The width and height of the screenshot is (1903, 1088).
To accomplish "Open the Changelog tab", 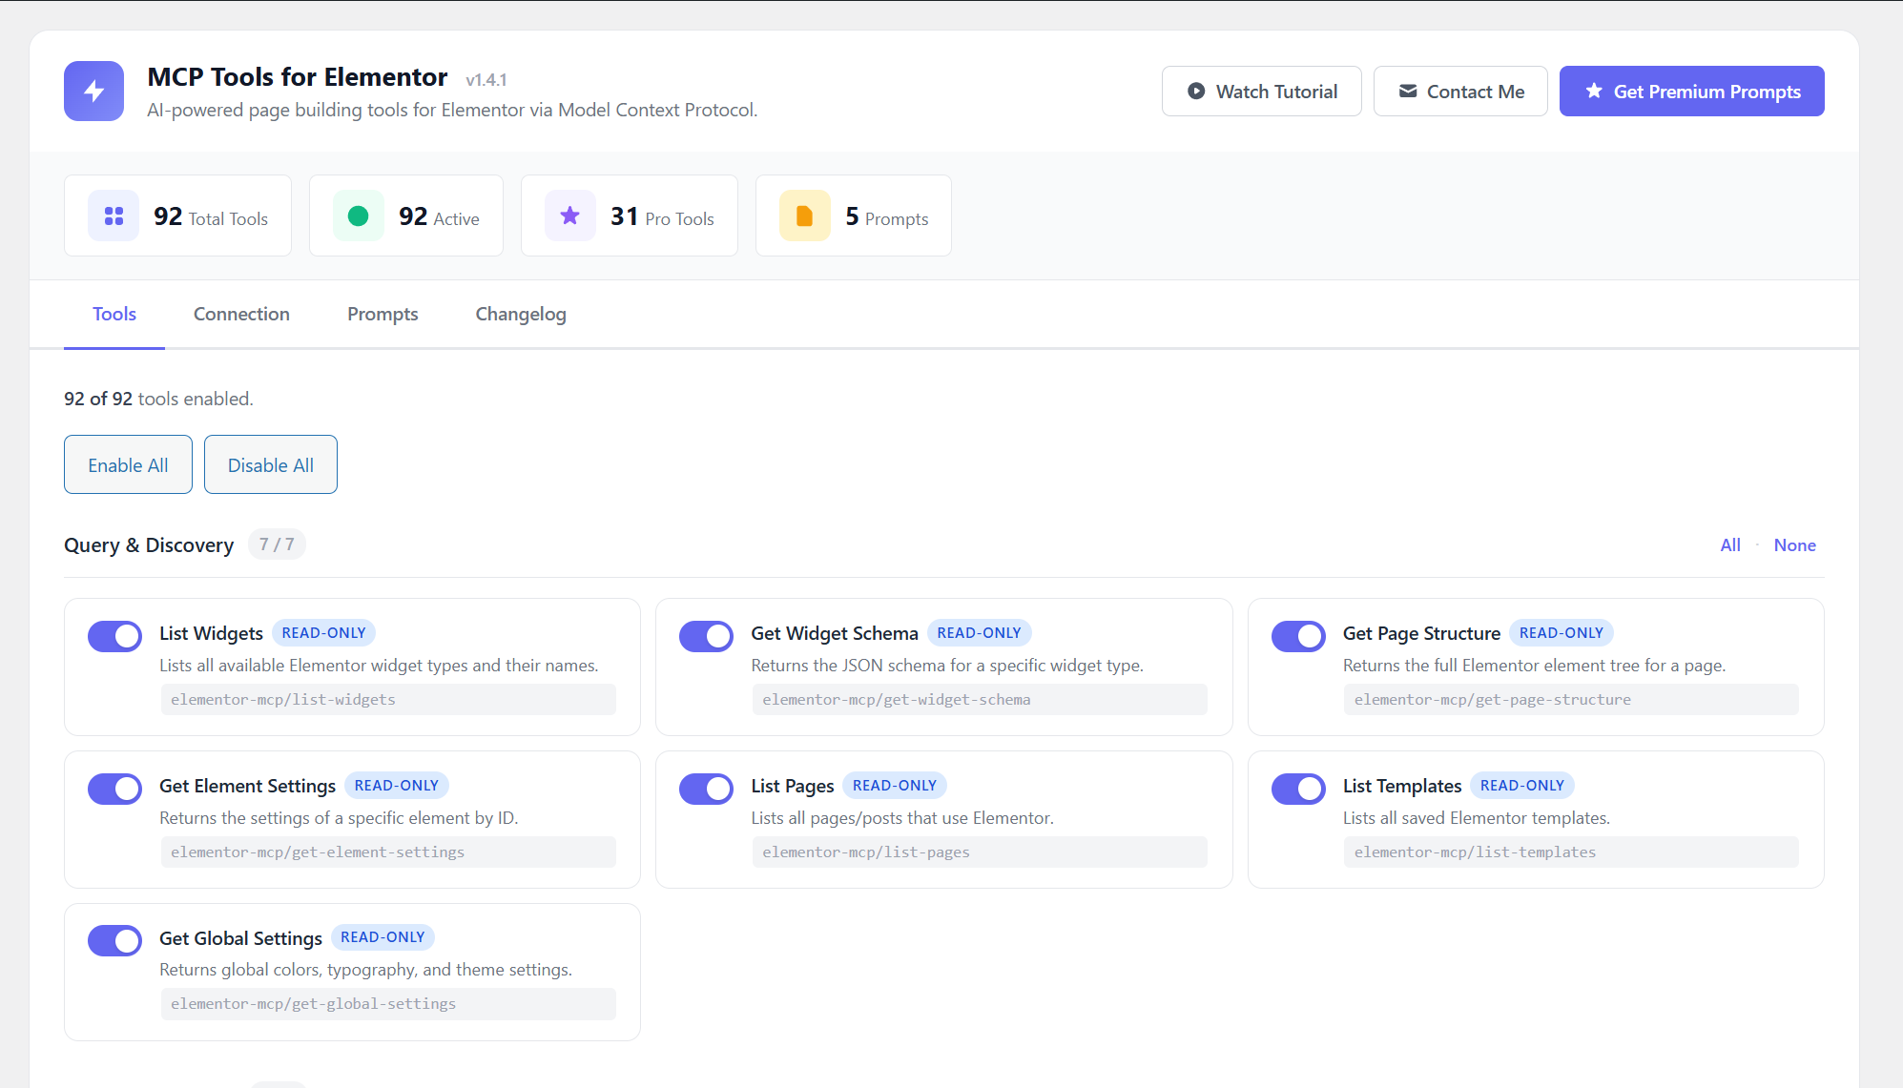I will (521, 314).
